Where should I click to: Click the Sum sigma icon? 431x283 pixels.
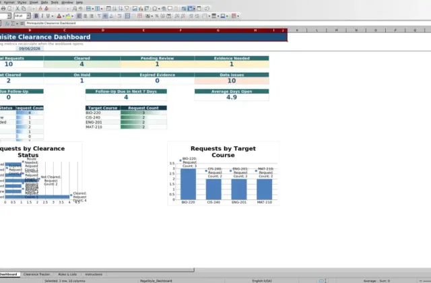coord(13,24)
